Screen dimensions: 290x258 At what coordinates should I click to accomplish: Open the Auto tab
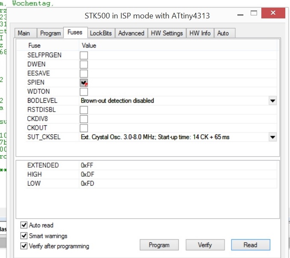[225, 33]
